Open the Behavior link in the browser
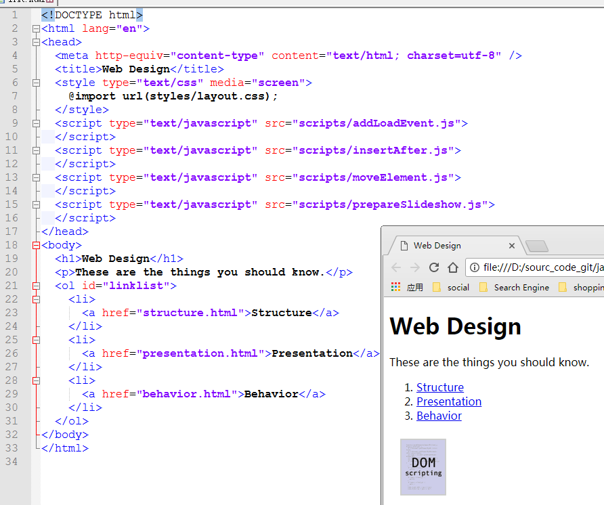 click(x=439, y=416)
